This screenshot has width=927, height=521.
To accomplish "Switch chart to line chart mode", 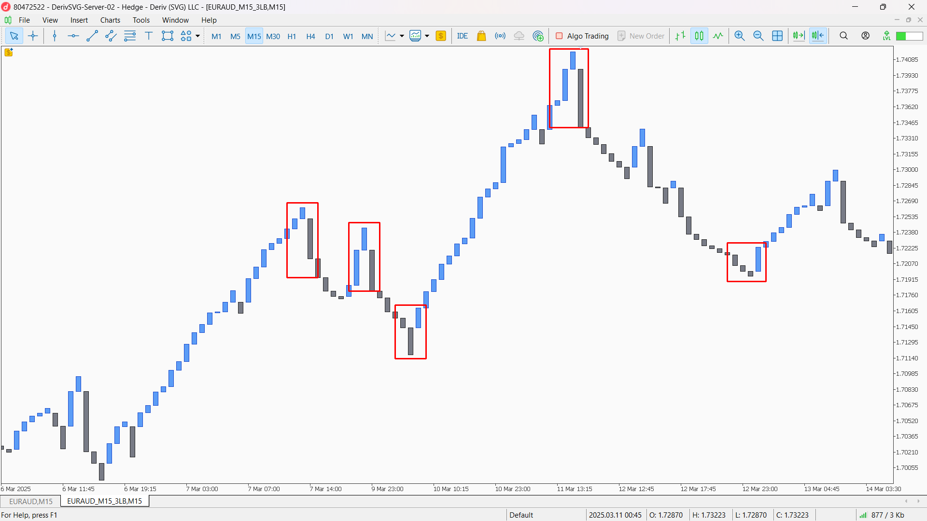I will [718, 36].
